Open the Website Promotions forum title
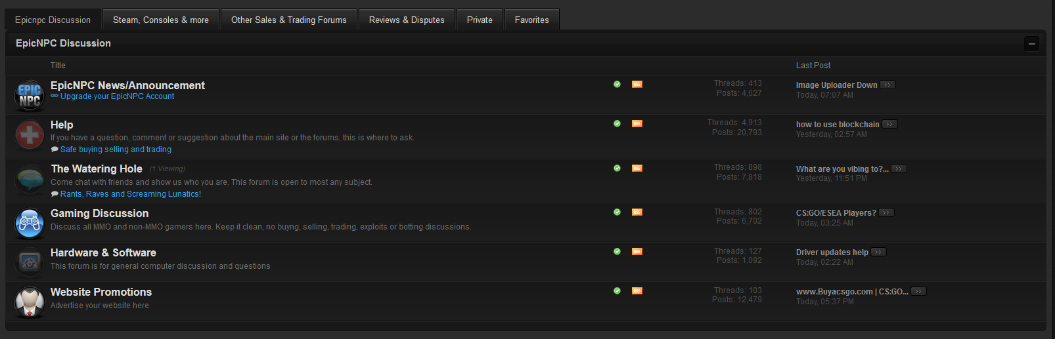Image resolution: width=1055 pixels, height=339 pixels. point(101,292)
